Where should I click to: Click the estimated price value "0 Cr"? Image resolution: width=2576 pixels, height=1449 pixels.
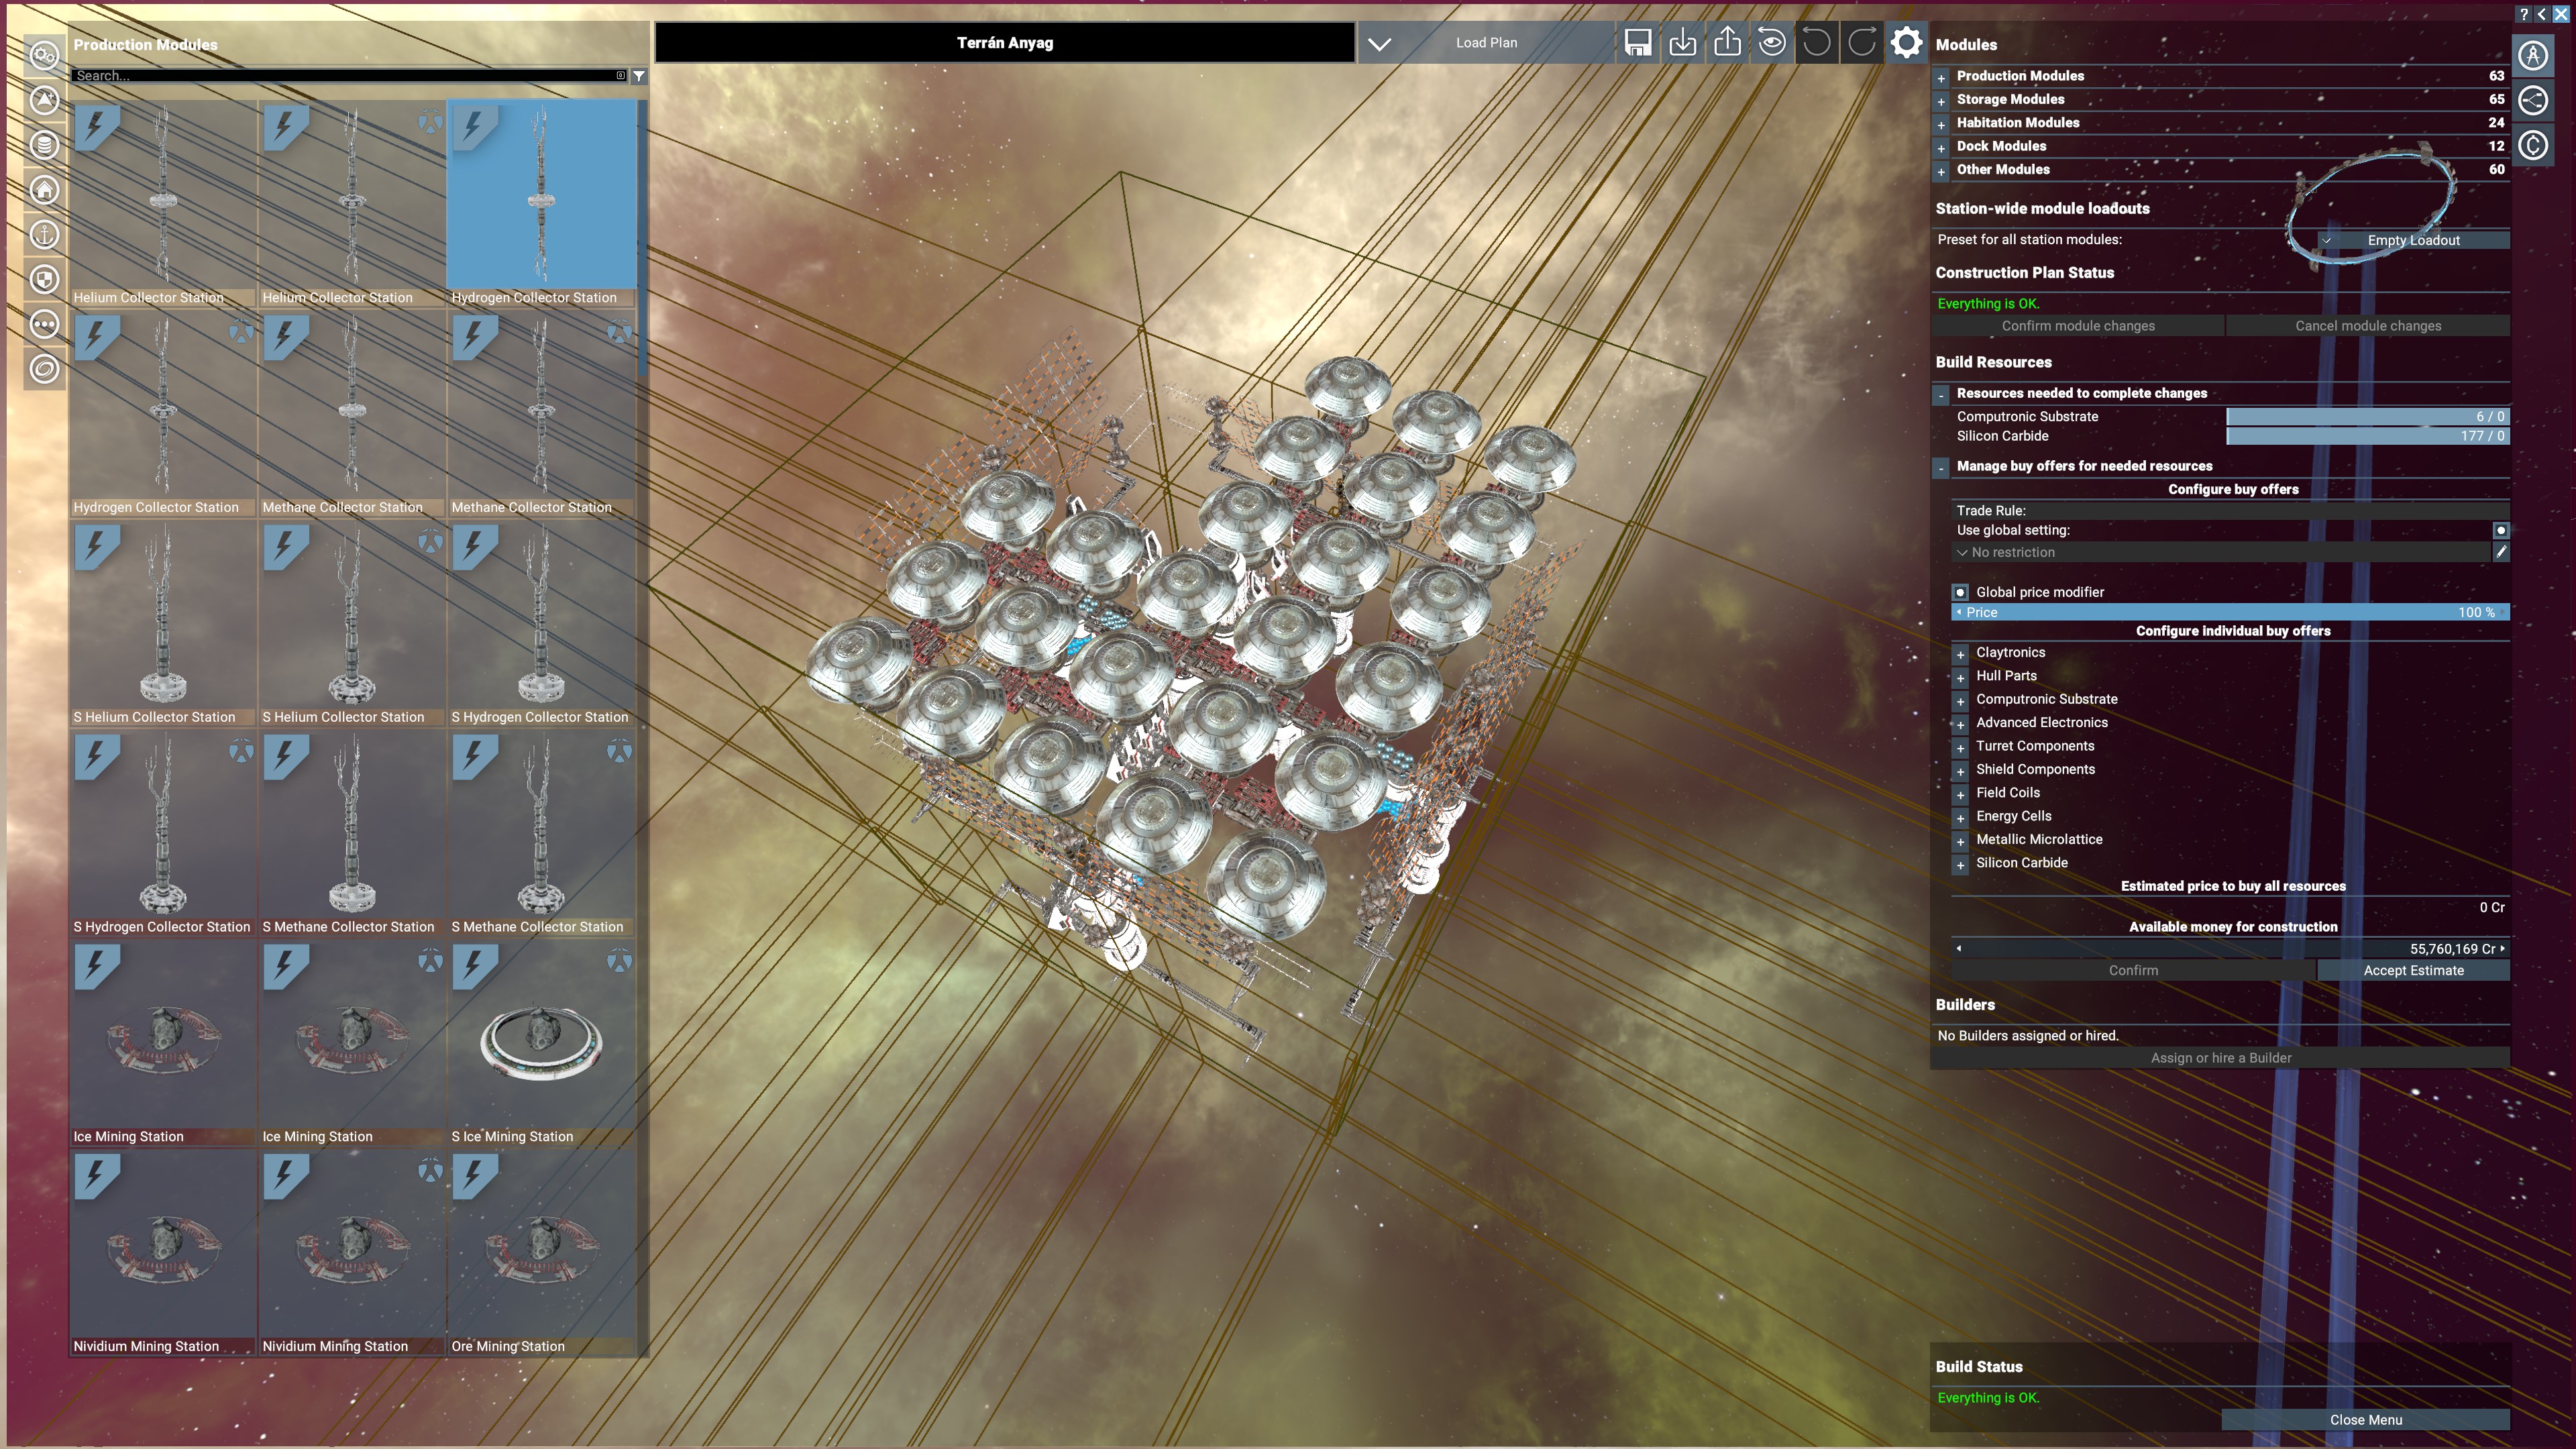pos(2491,908)
